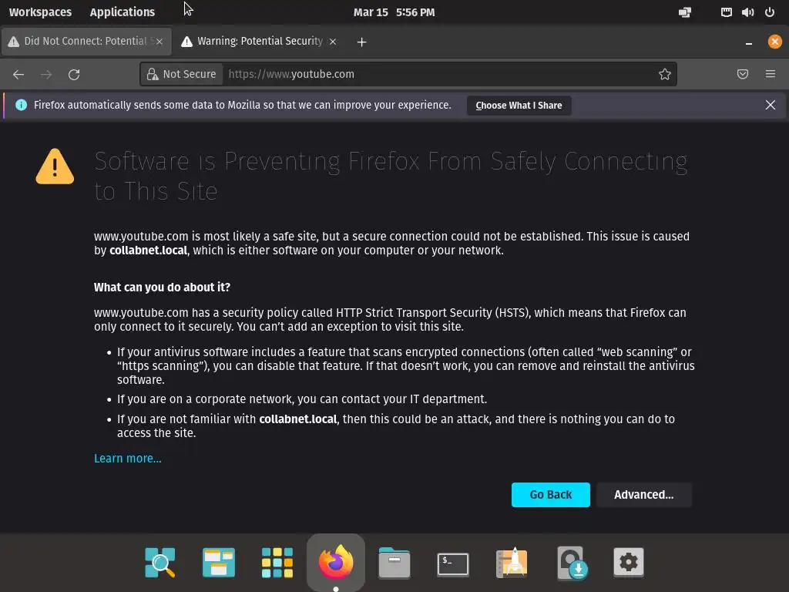Viewport: 789px width, 592px height.
Task: Close the 'Did Not Connect' tab
Action: 159,42
